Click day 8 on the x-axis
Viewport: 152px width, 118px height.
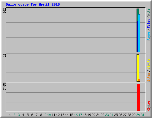tap(41, 115)
